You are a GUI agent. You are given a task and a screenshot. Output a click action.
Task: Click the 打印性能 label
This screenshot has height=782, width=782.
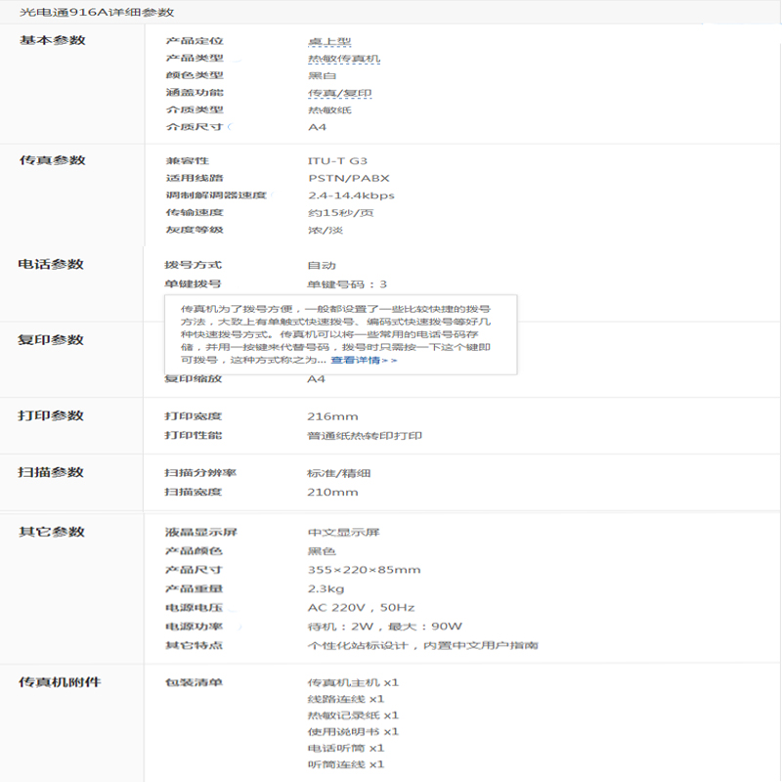coord(193,435)
